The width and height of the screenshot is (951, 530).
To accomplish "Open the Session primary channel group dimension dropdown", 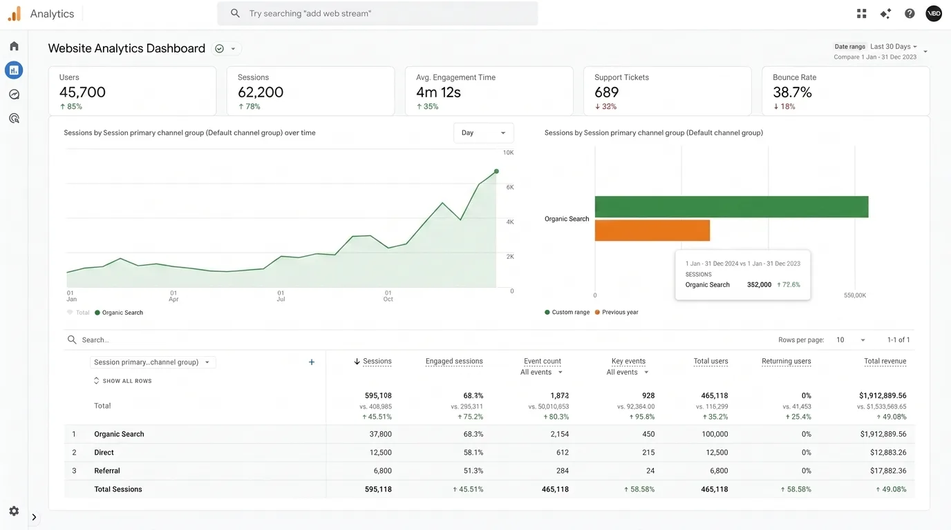I will [x=153, y=362].
